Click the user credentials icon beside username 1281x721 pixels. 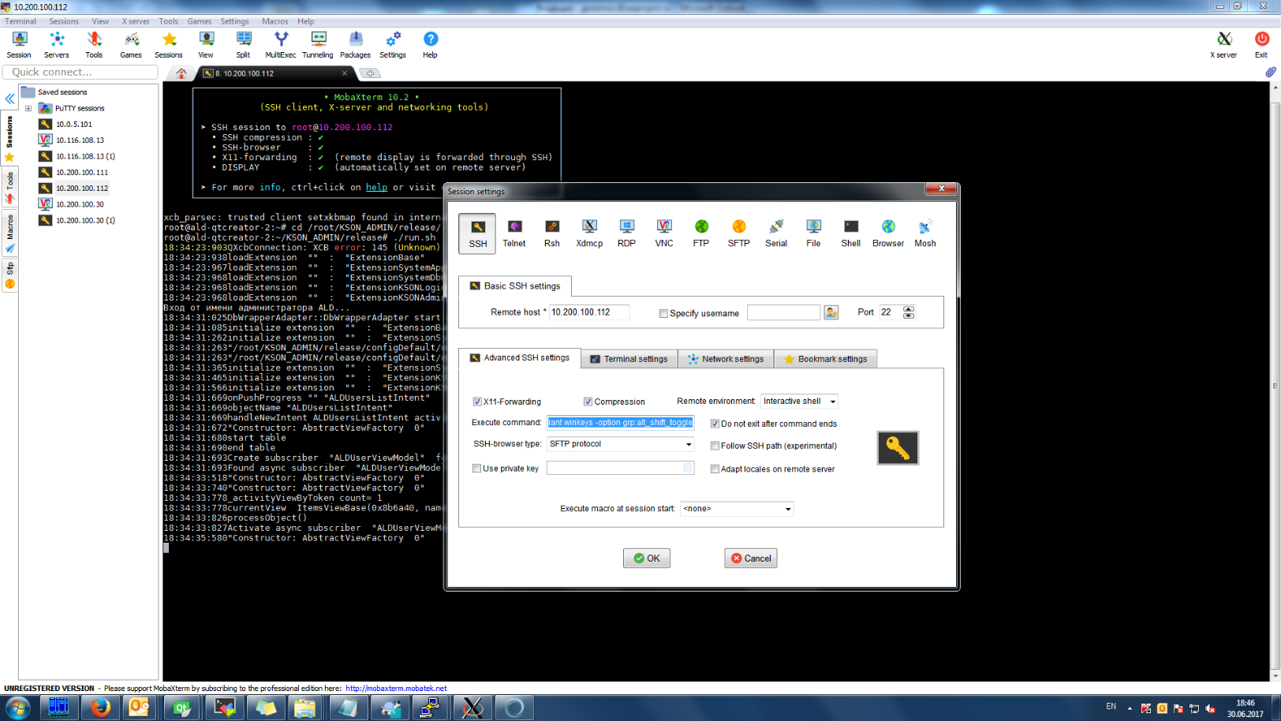coord(831,312)
